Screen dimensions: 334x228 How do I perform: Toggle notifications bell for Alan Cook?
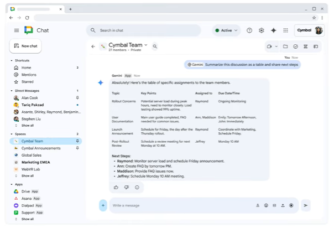77,97
